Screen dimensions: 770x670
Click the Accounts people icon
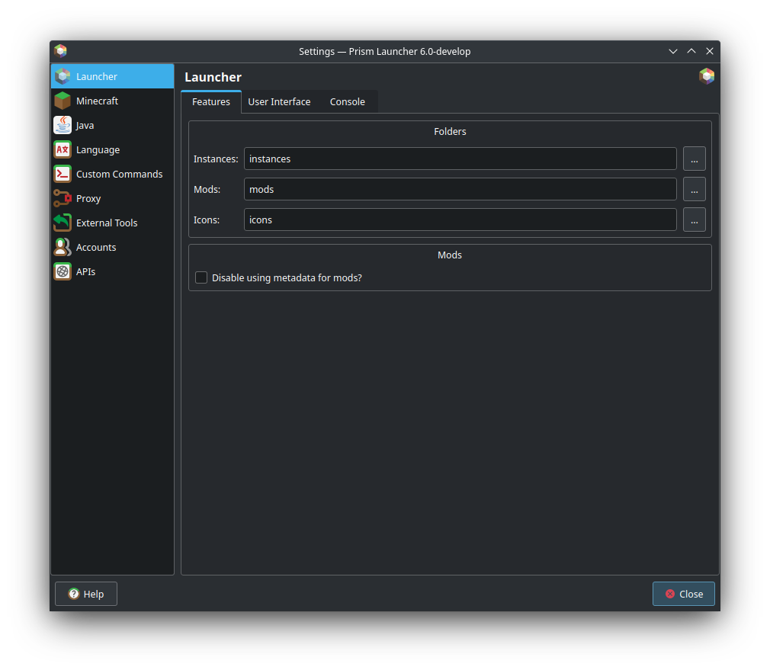tap(63, 247)
